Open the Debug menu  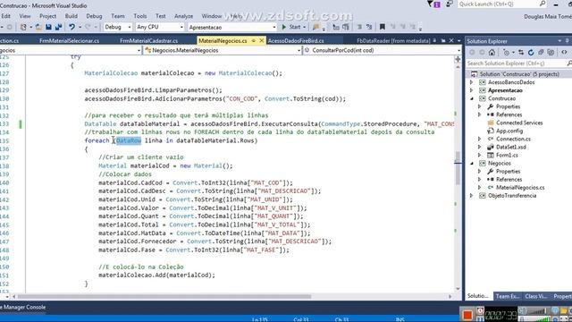(94, 16)
